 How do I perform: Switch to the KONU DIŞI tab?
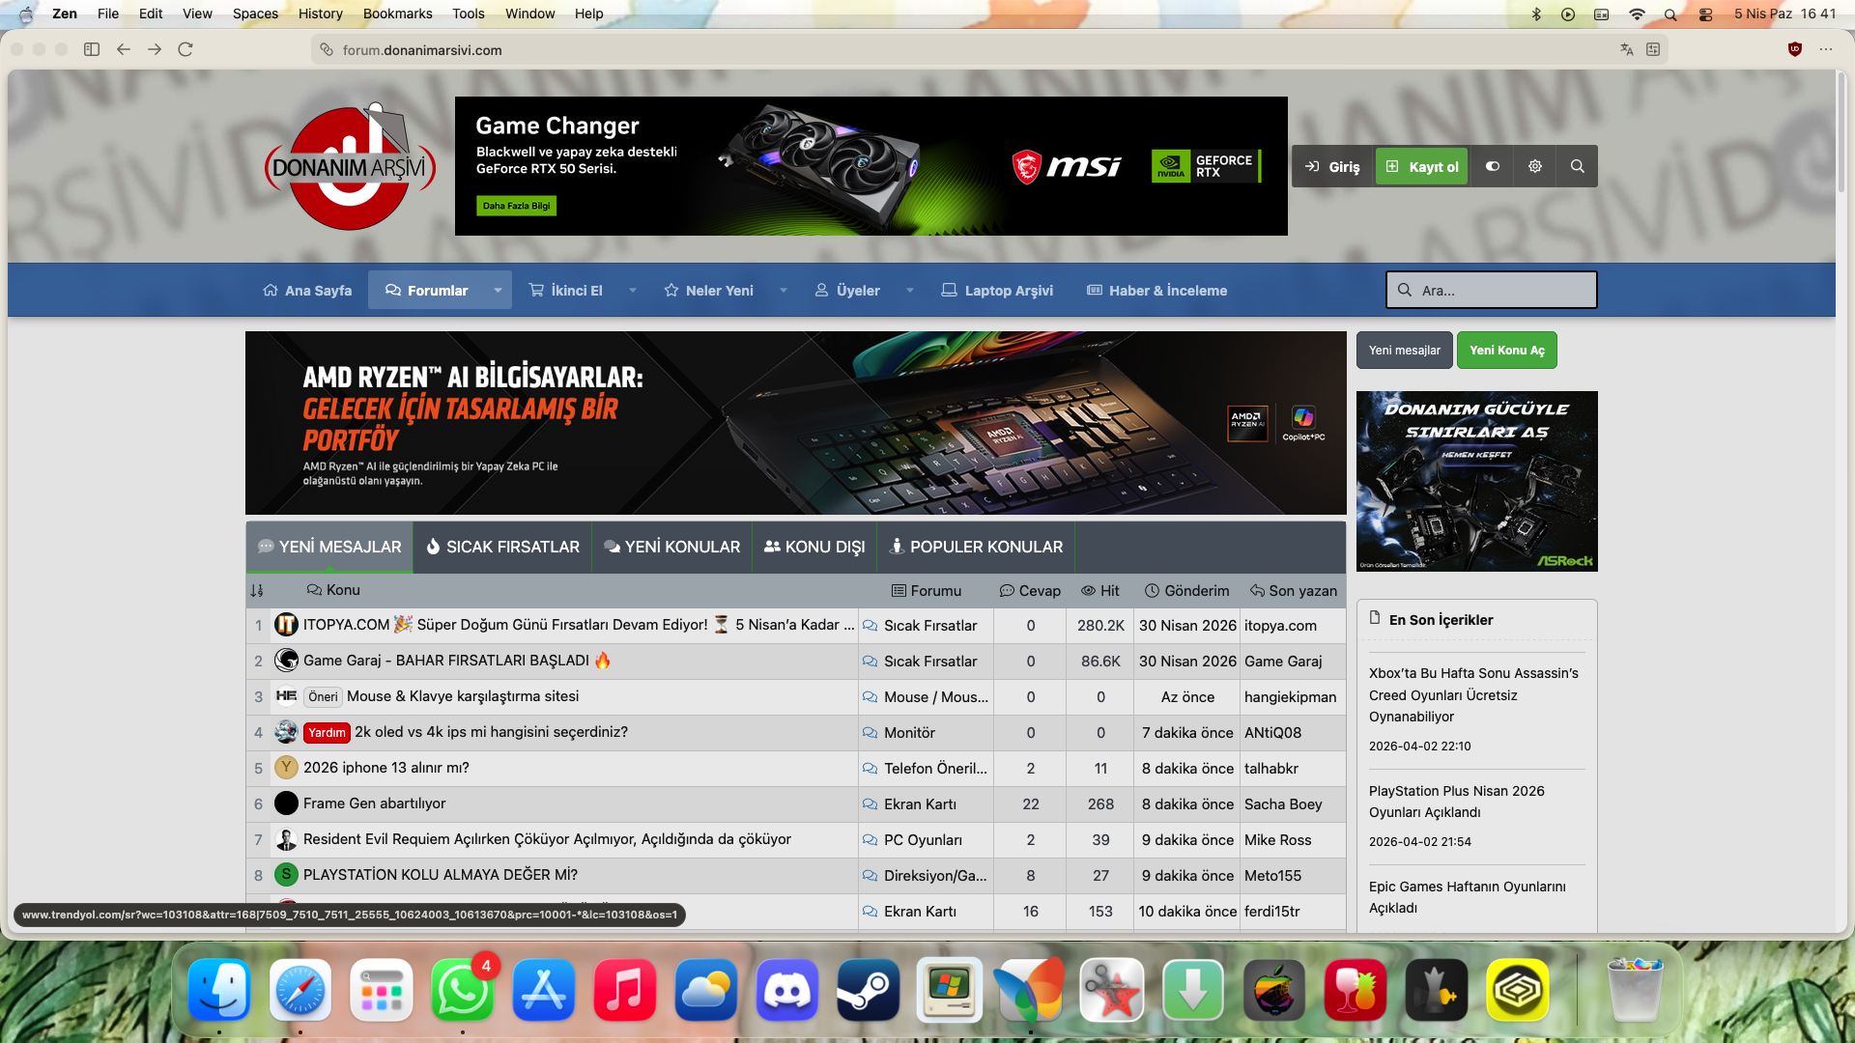coord(814,547)
